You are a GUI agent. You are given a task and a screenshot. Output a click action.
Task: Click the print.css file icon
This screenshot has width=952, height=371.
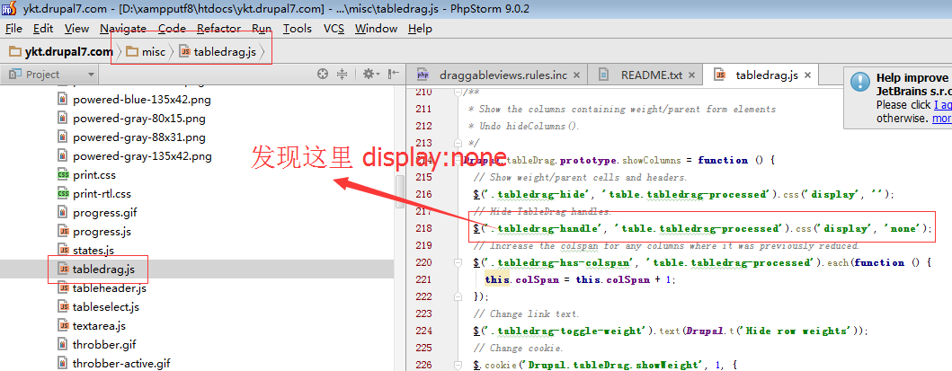[x=63, y=175]
